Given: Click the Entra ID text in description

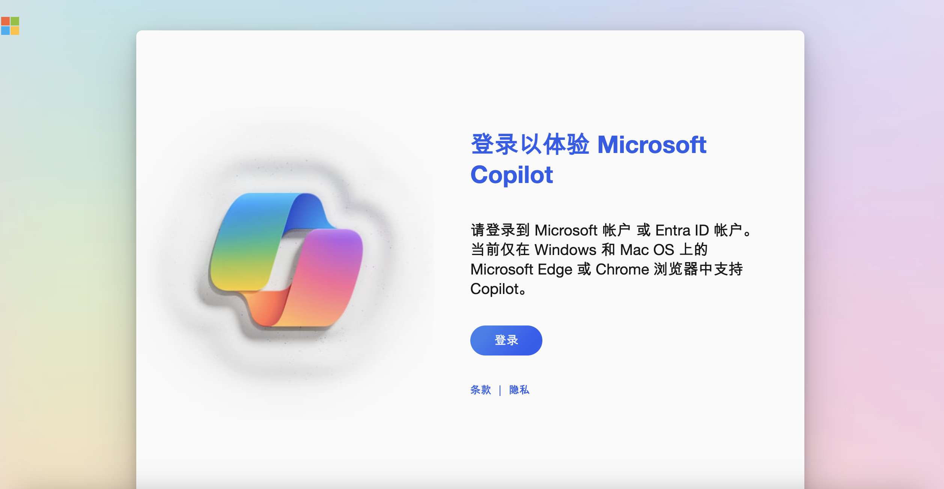Looking at the screenshot, I should click(x=682, y=230).
